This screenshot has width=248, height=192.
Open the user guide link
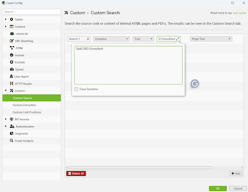[x=239, y=13]
